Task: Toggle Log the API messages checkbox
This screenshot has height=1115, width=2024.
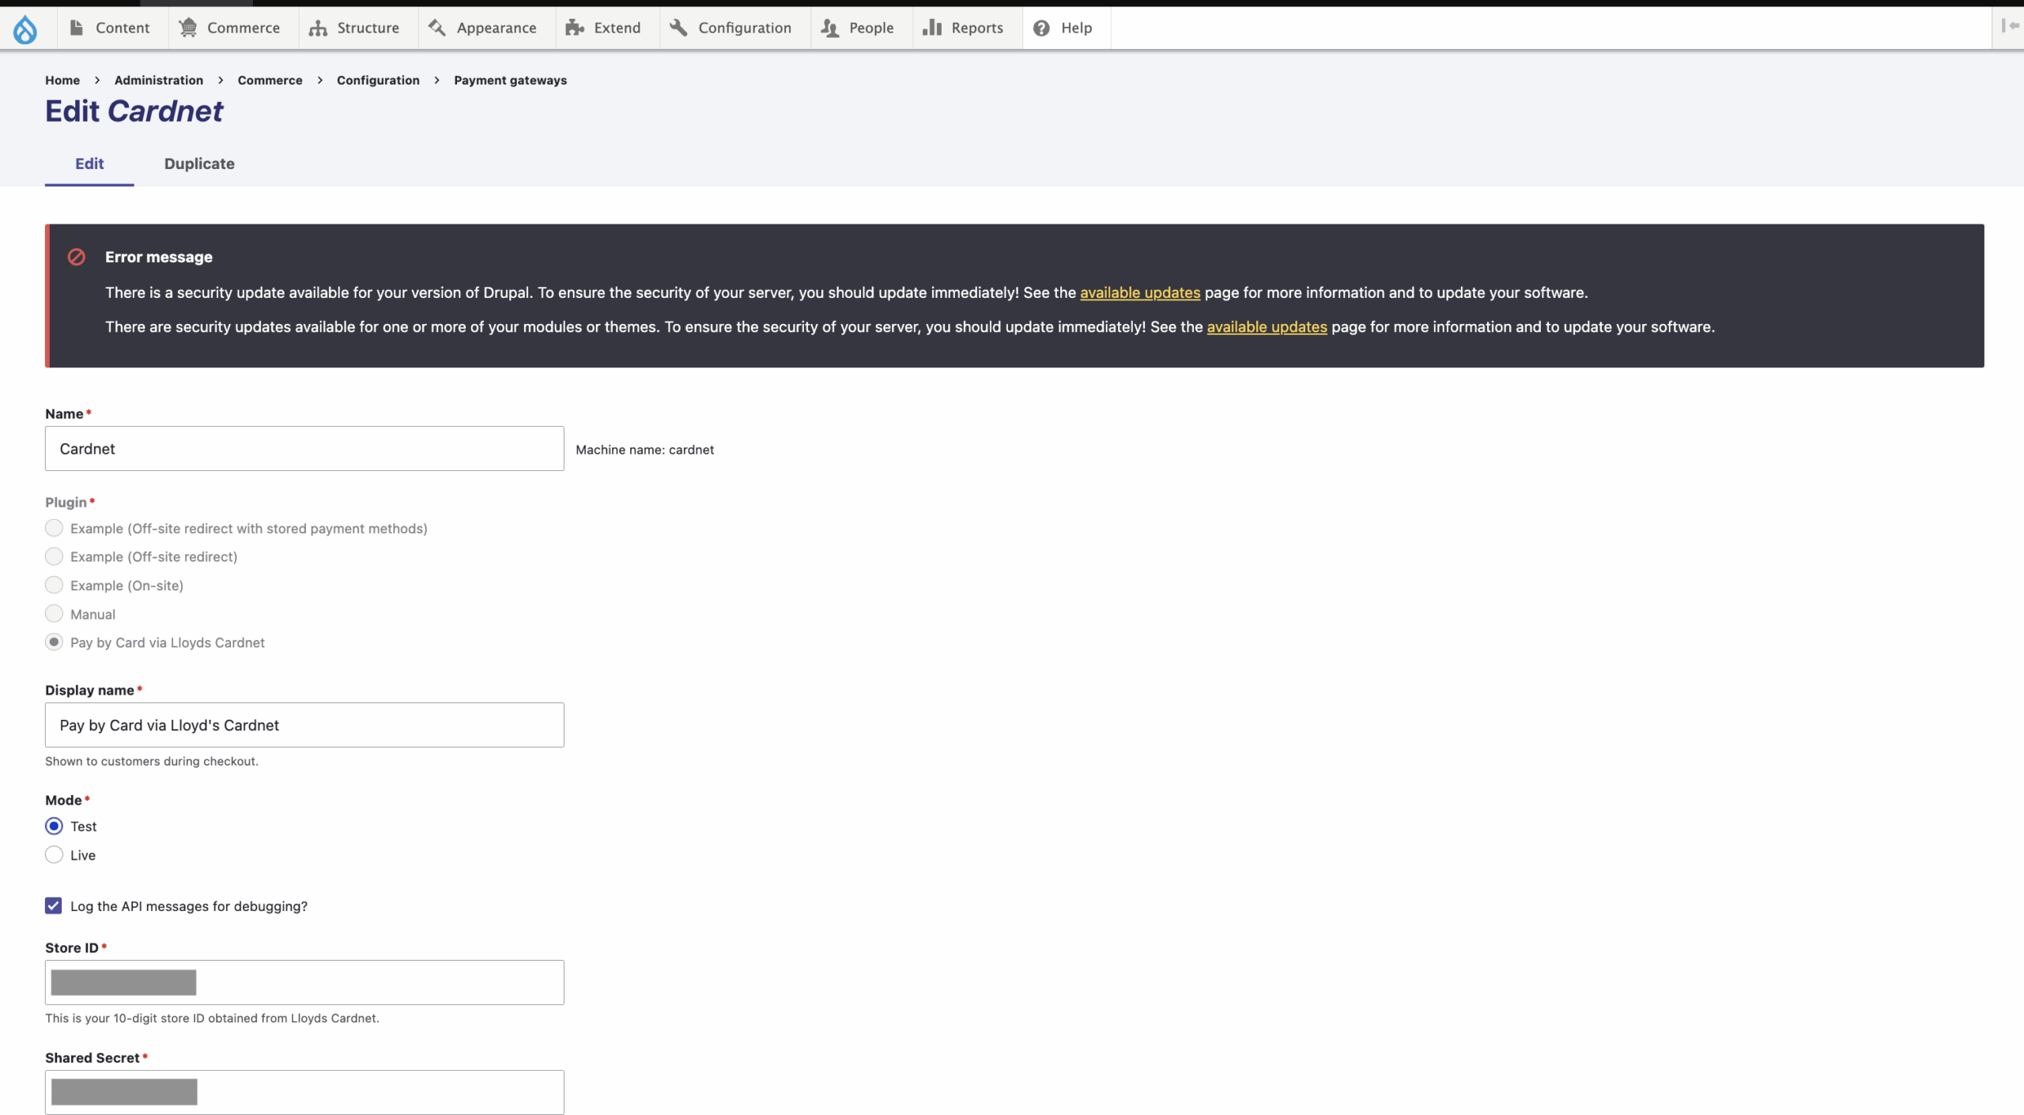Action: click(54, 906)
